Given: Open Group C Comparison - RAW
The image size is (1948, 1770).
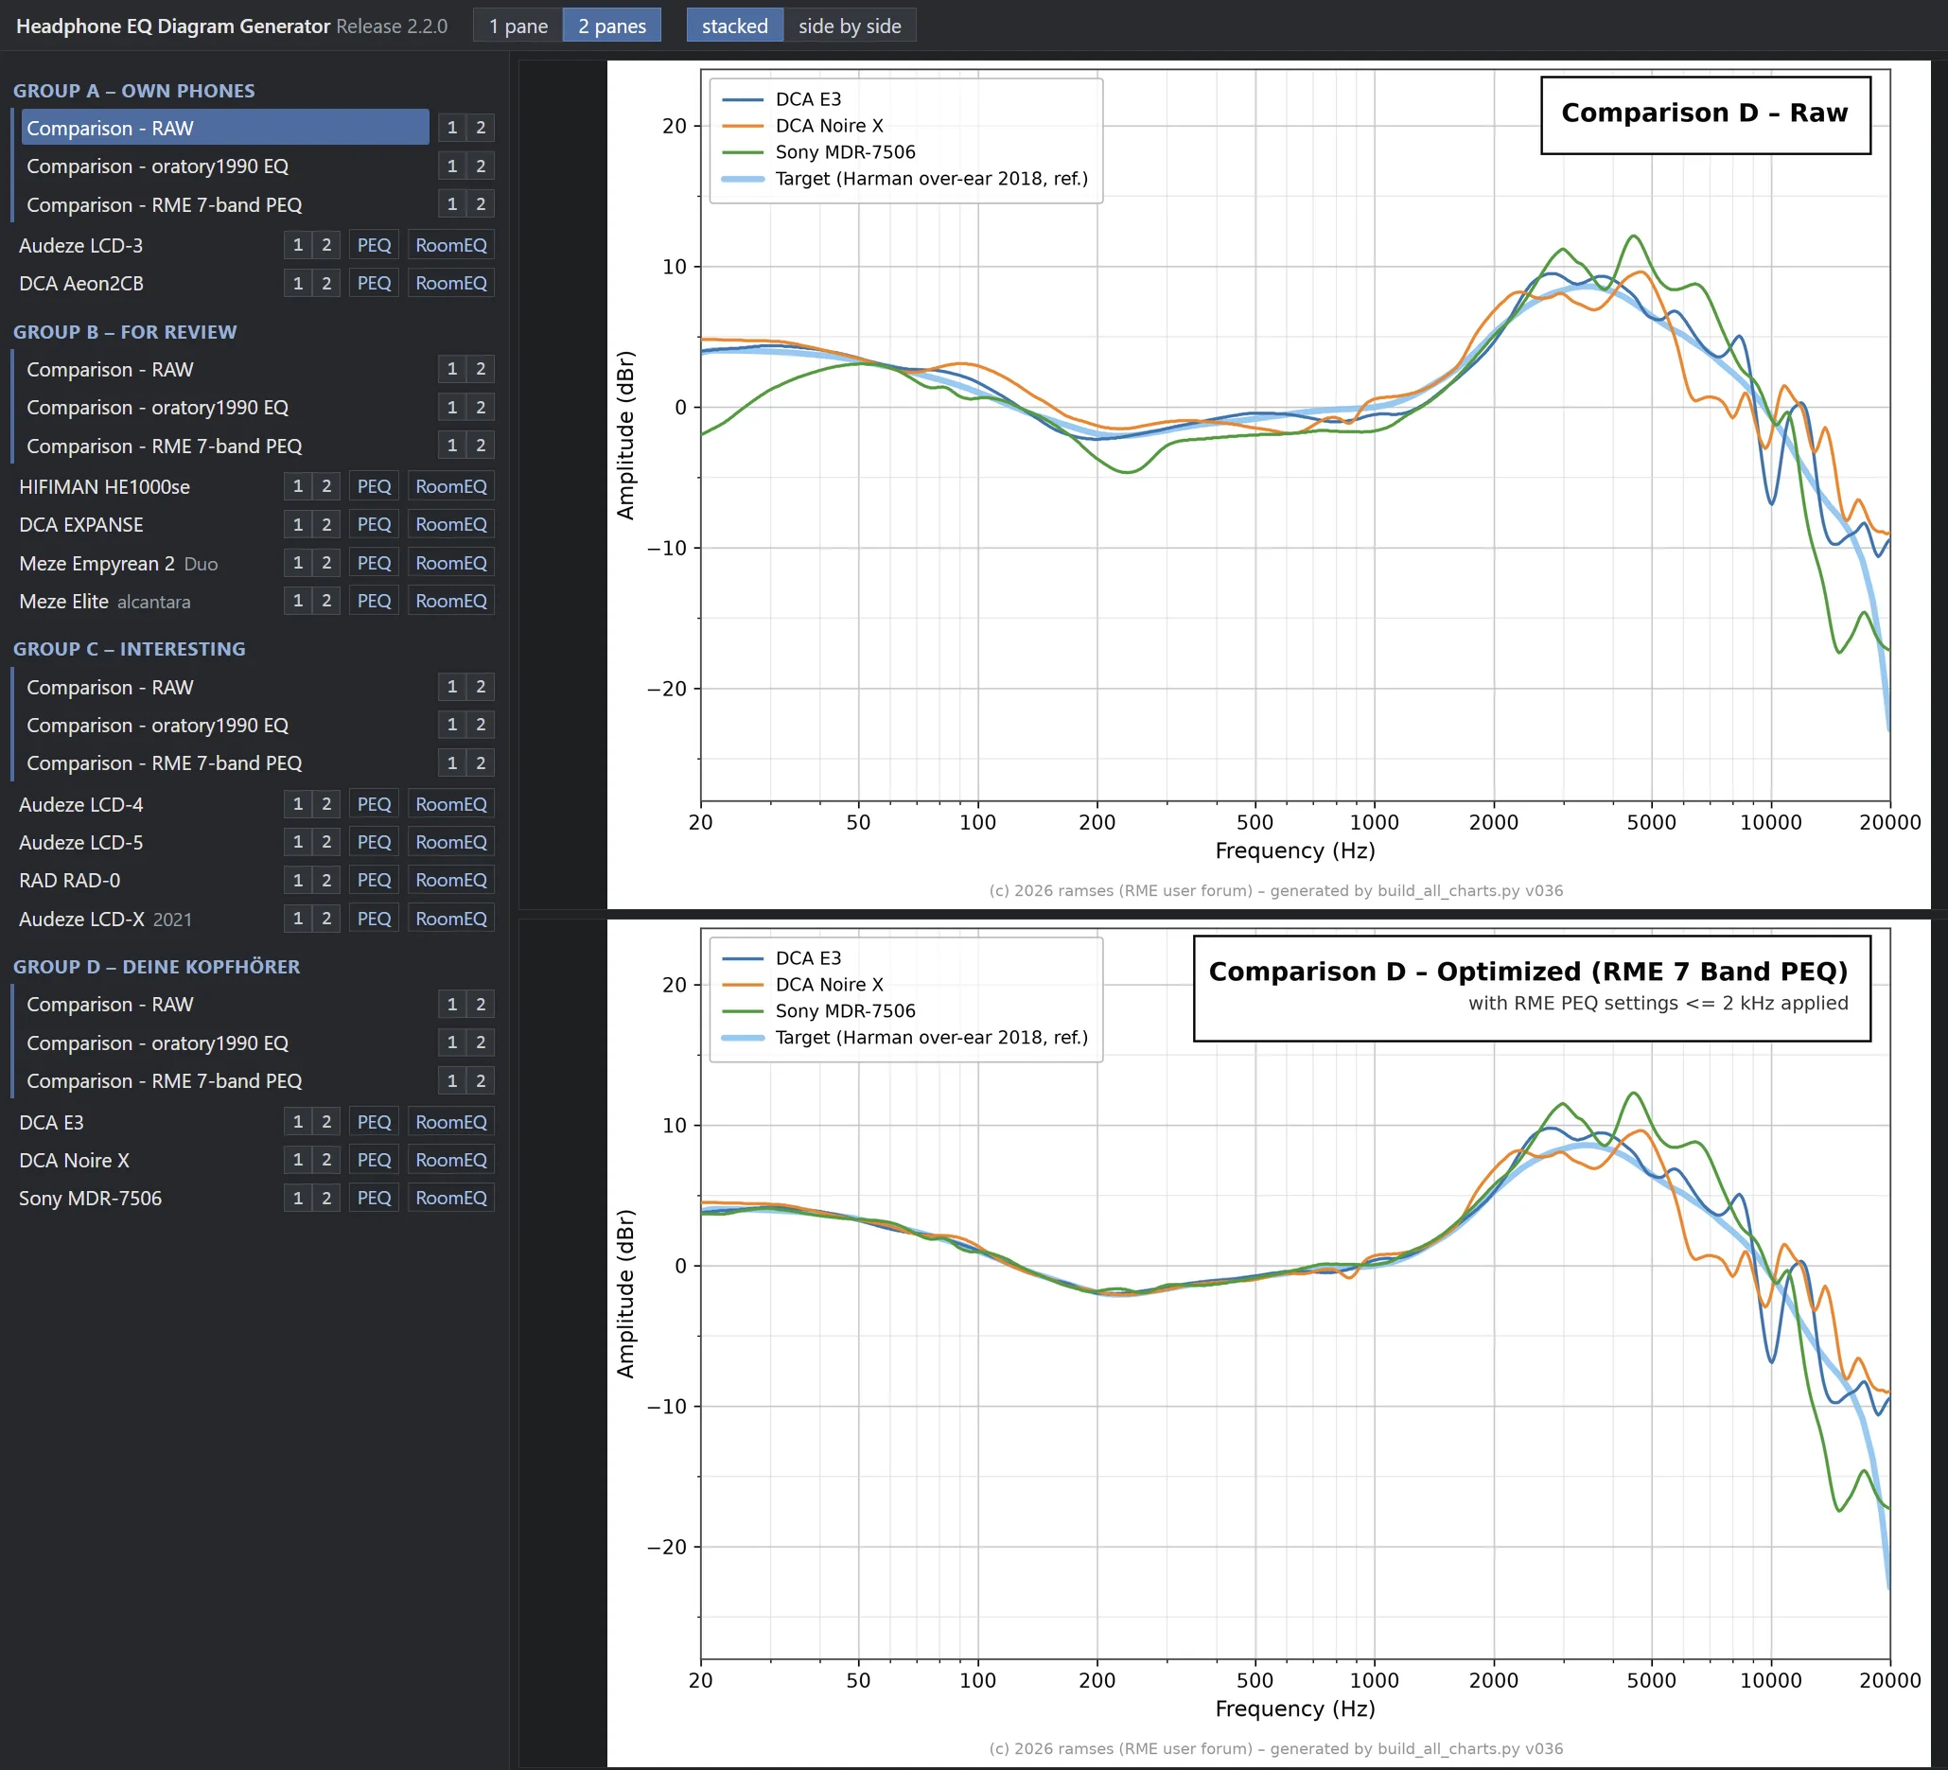Looking at the screenshot, I should tap(225, 687).
